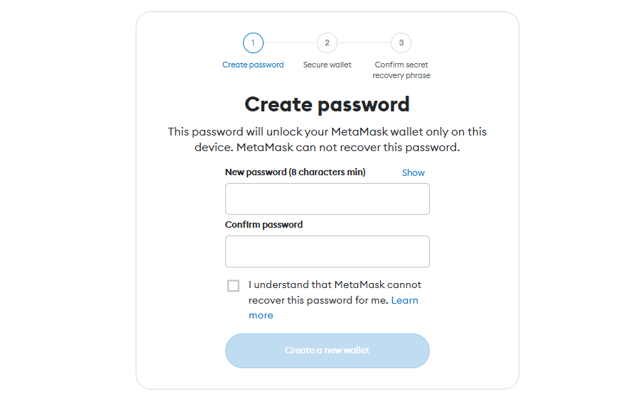
Task: Select the Confirm secret recovery phrase label
Action: coord(401,70)
